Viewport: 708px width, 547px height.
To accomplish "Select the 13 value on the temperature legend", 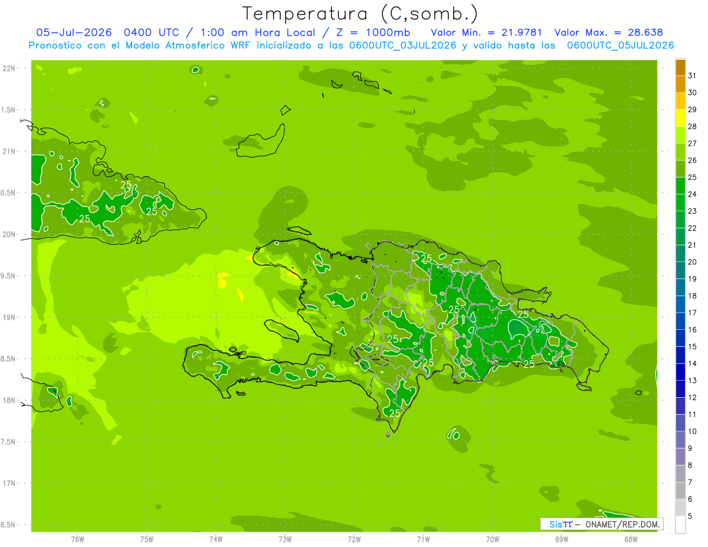I will pos(693,381).
